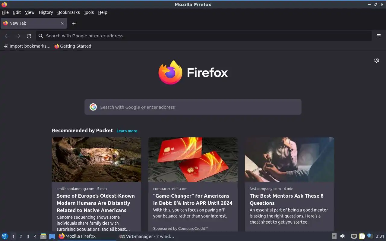Screen dimensions: 386x241
Task: Open the cave photo article thumbnail
Action: pyautogui.click(x=96, y=160)
